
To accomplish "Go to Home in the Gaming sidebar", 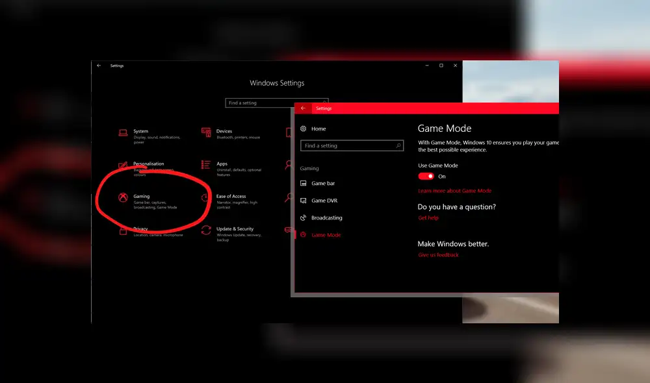I will (x=318, y=129).
